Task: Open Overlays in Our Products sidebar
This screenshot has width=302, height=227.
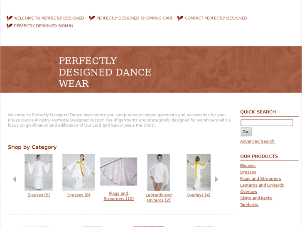Action: pos(248,192)
